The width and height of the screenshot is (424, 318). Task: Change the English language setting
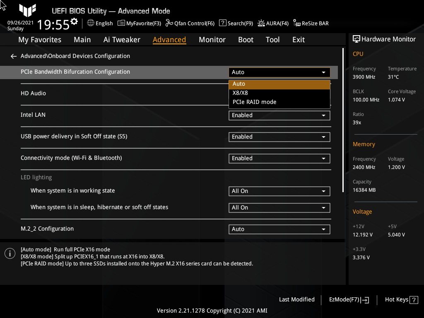pos(100,23)
